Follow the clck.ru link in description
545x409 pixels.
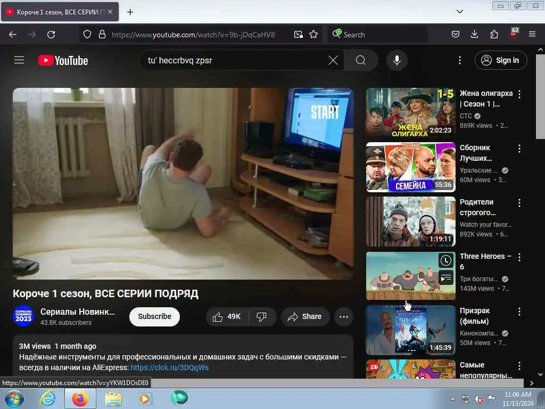click(170, 367)
